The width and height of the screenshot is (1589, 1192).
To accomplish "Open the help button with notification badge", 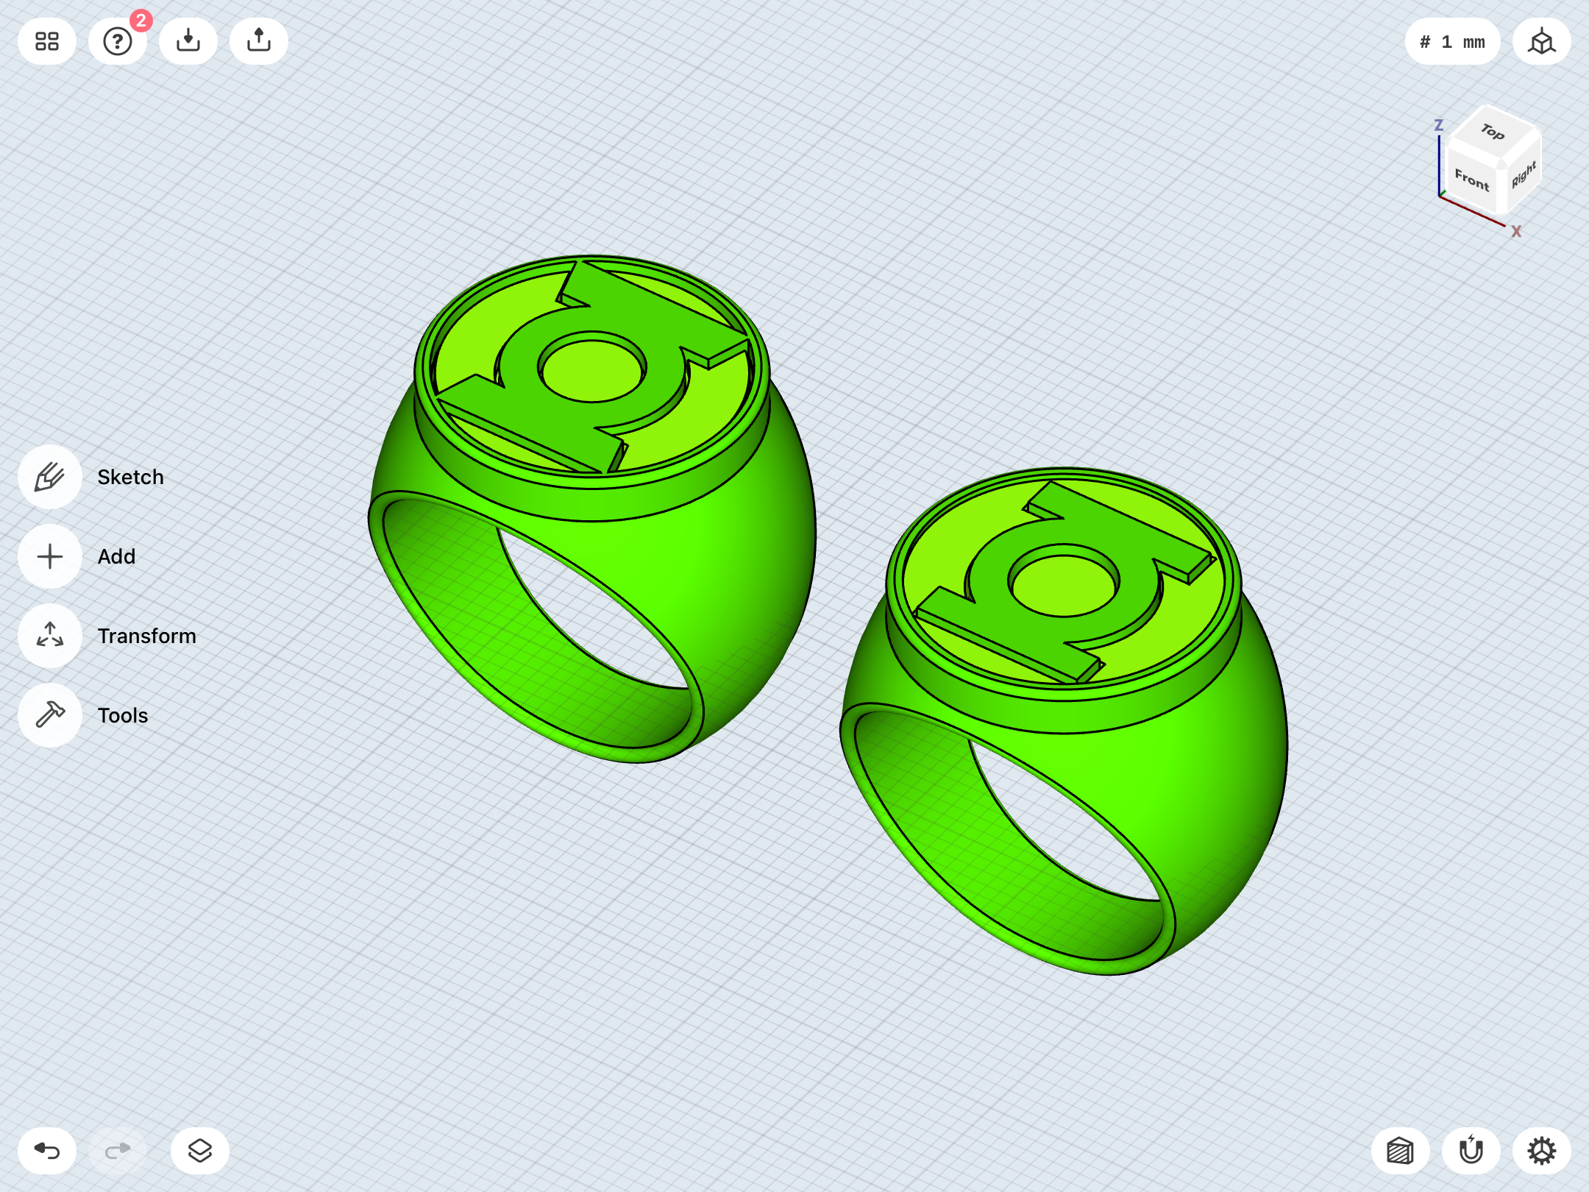I will [x=118, y=41].
